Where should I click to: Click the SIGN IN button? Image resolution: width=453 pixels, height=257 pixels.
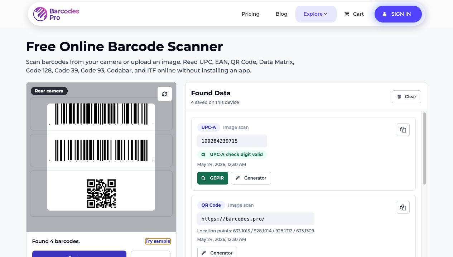click(398, 14)
